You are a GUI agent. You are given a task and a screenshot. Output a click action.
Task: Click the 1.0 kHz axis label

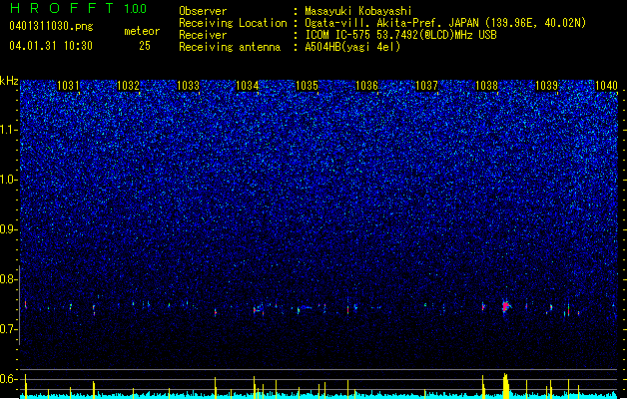(x=8, y=181)
